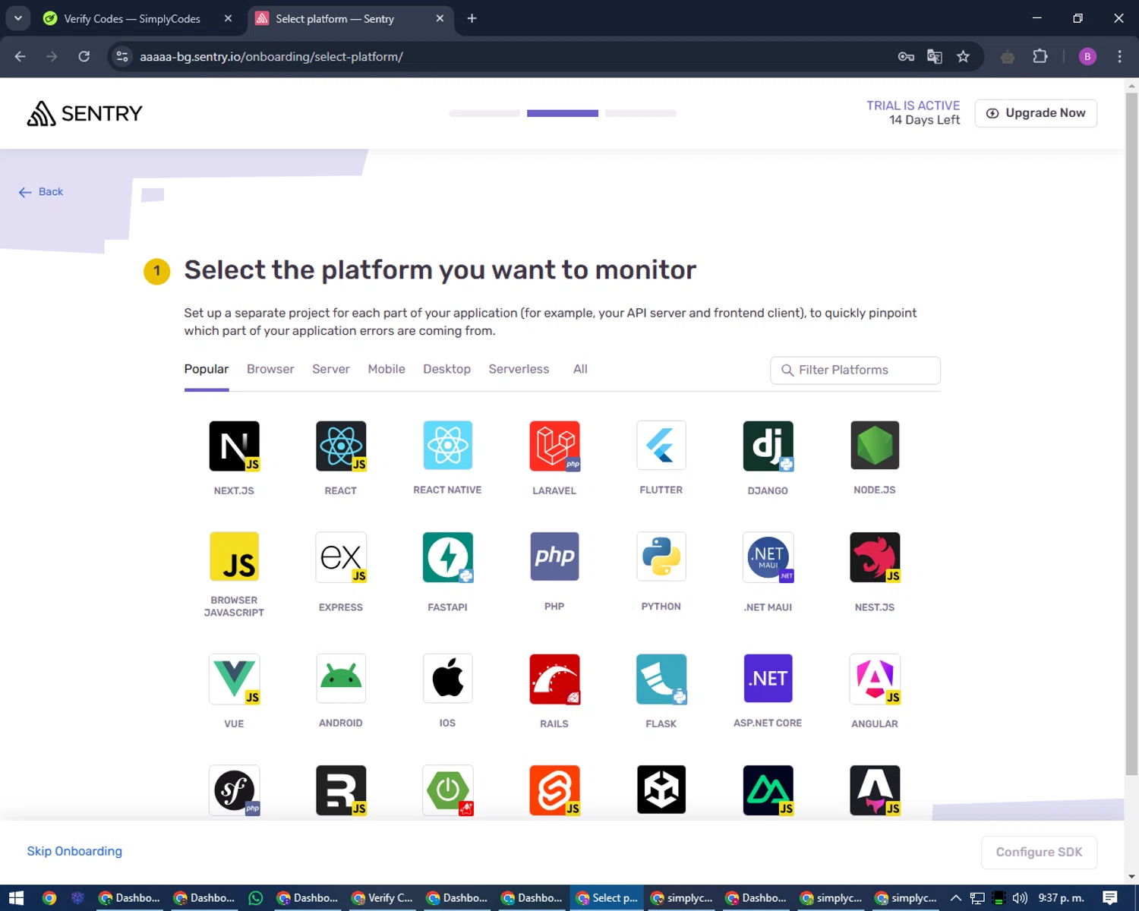1139x911 pixels.
Task: Pick the Vue platform icon
Action: (x=234, y=679)
